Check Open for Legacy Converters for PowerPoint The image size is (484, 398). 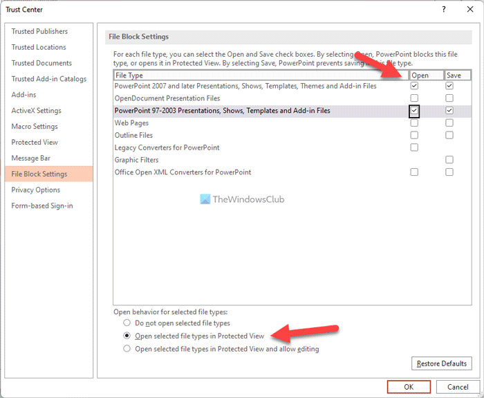point(414,147)
